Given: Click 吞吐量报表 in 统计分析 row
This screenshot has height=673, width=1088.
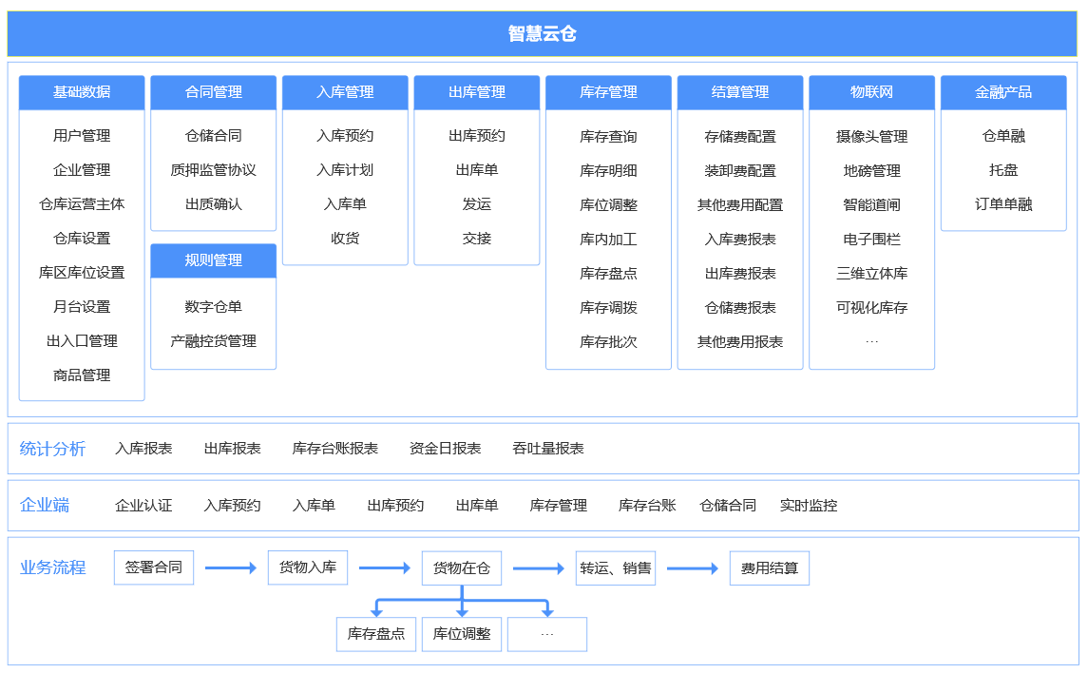Looking at the screenshot, I should tap(548, 449).
